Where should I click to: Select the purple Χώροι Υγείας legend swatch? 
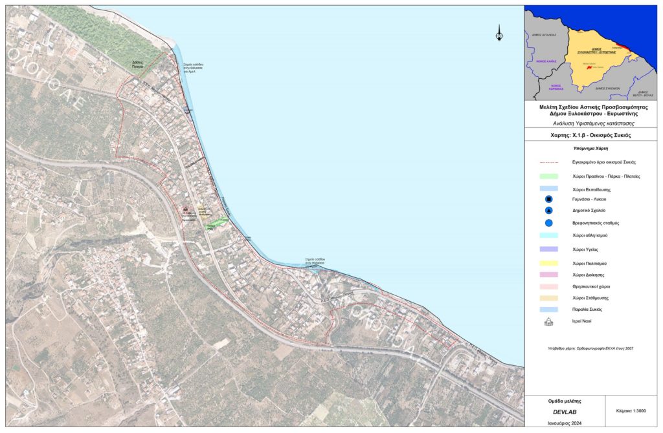[x=548, y=249]
